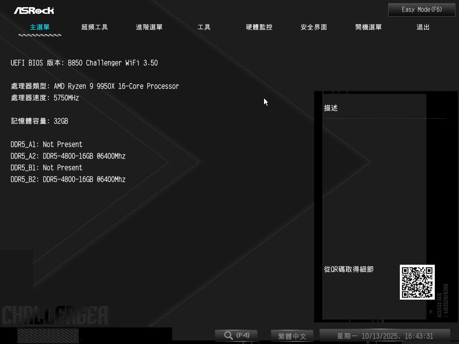Select the UEFI BIOS 版本 line

click(84, 63)
